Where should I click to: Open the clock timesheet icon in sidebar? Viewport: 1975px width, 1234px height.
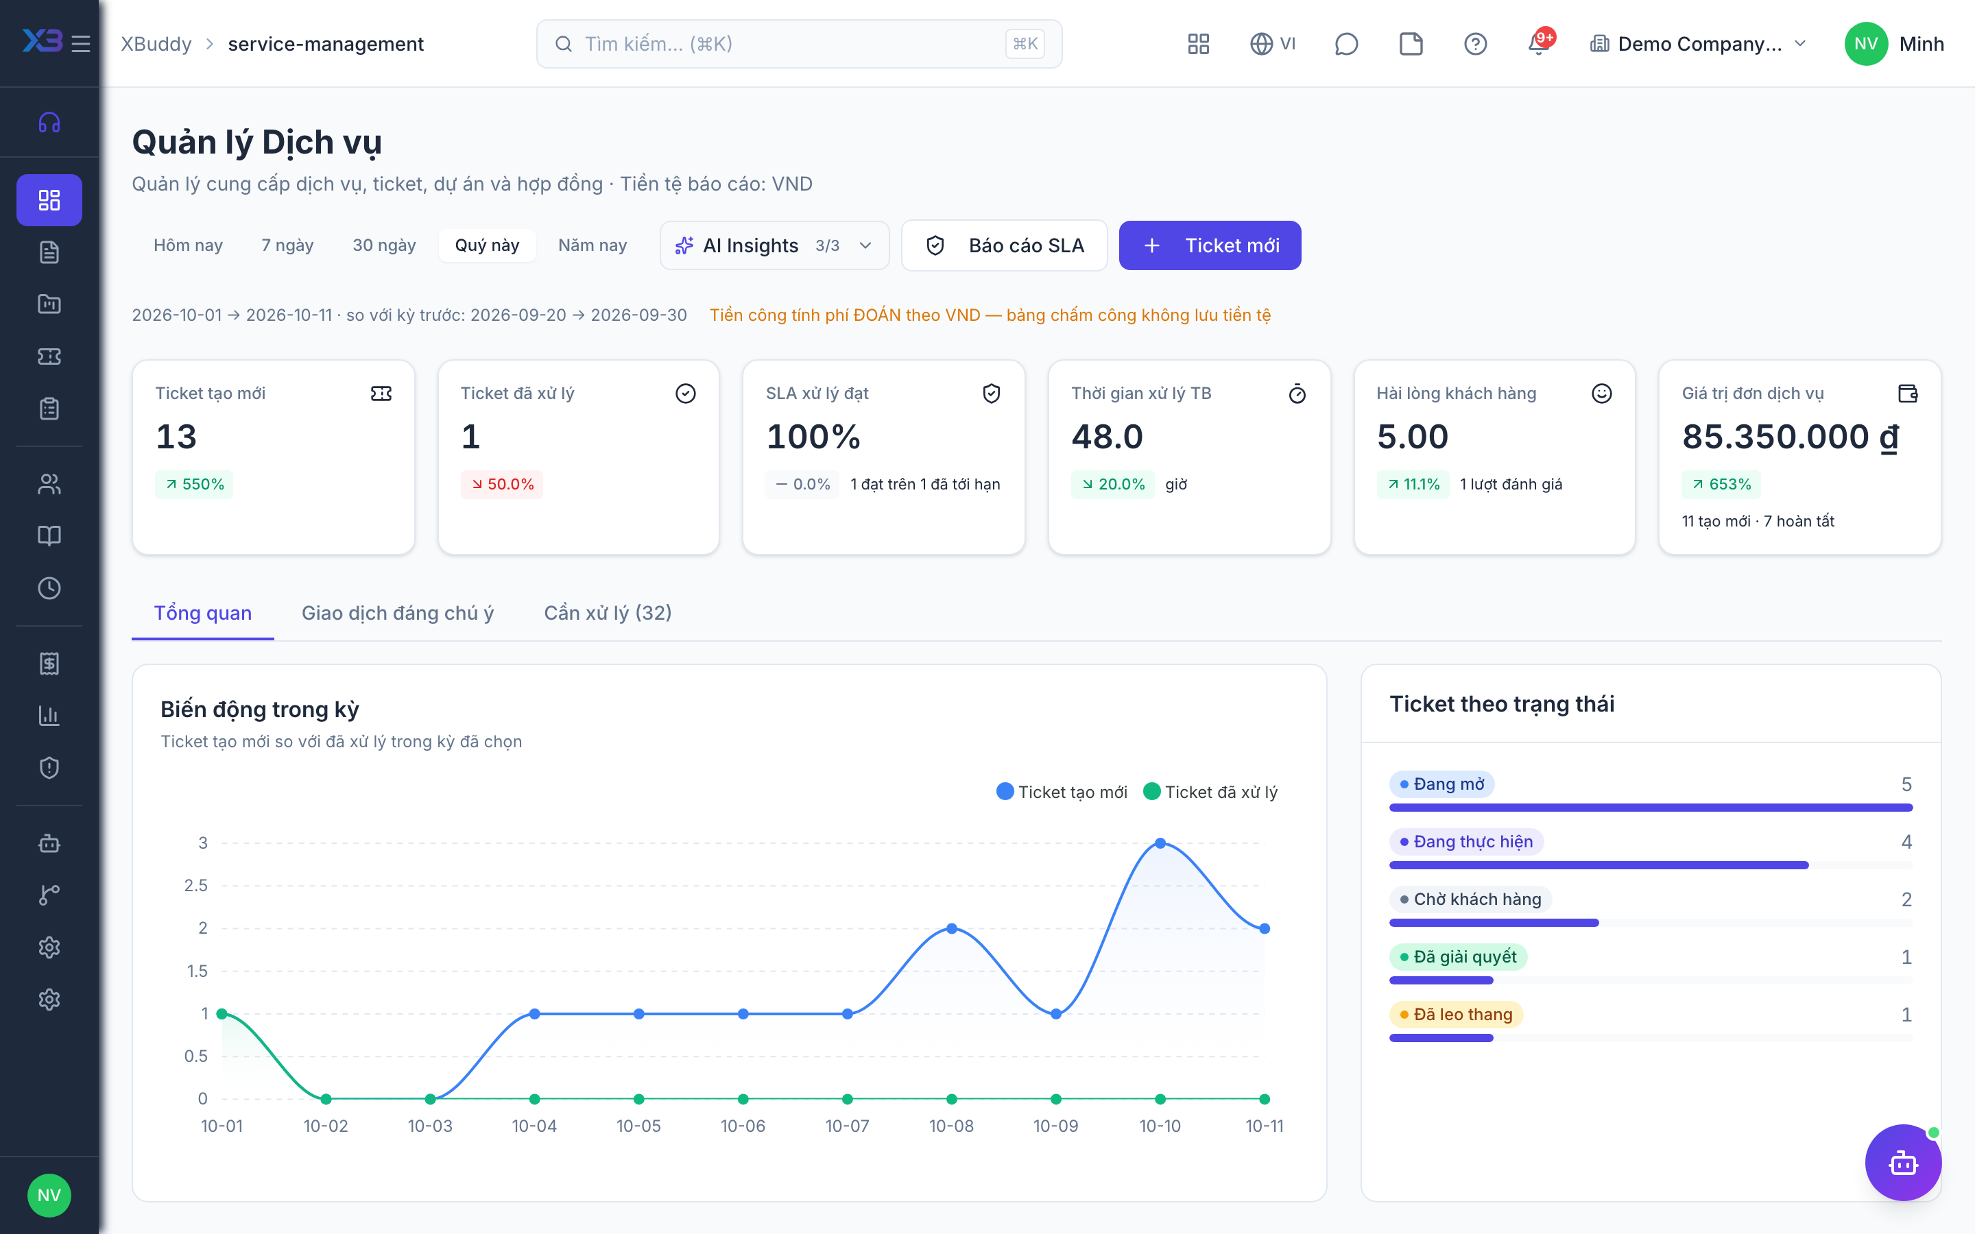pos(49,588)
